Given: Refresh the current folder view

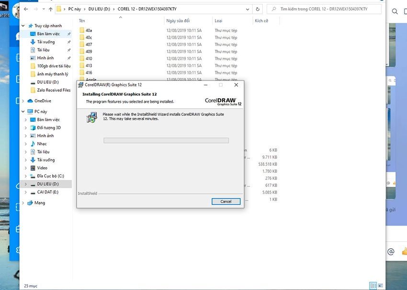Looking at the screenshot, I should pyautogui.click(x=258, y=9).
